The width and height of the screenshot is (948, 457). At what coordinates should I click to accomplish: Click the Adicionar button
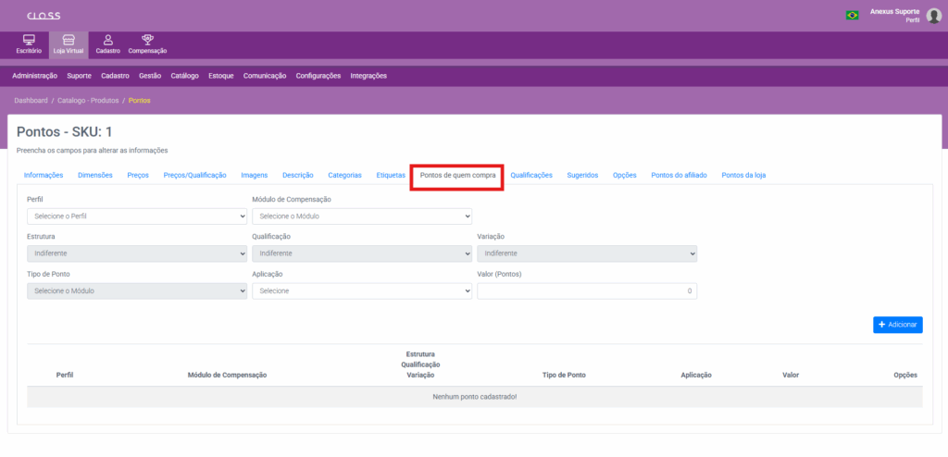[897, 325]
